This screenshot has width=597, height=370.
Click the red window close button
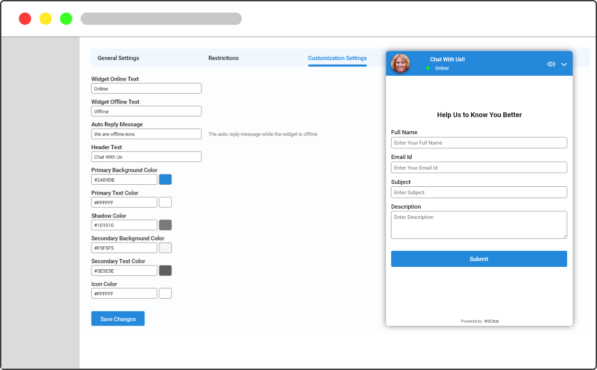click(x=25, y=18)
